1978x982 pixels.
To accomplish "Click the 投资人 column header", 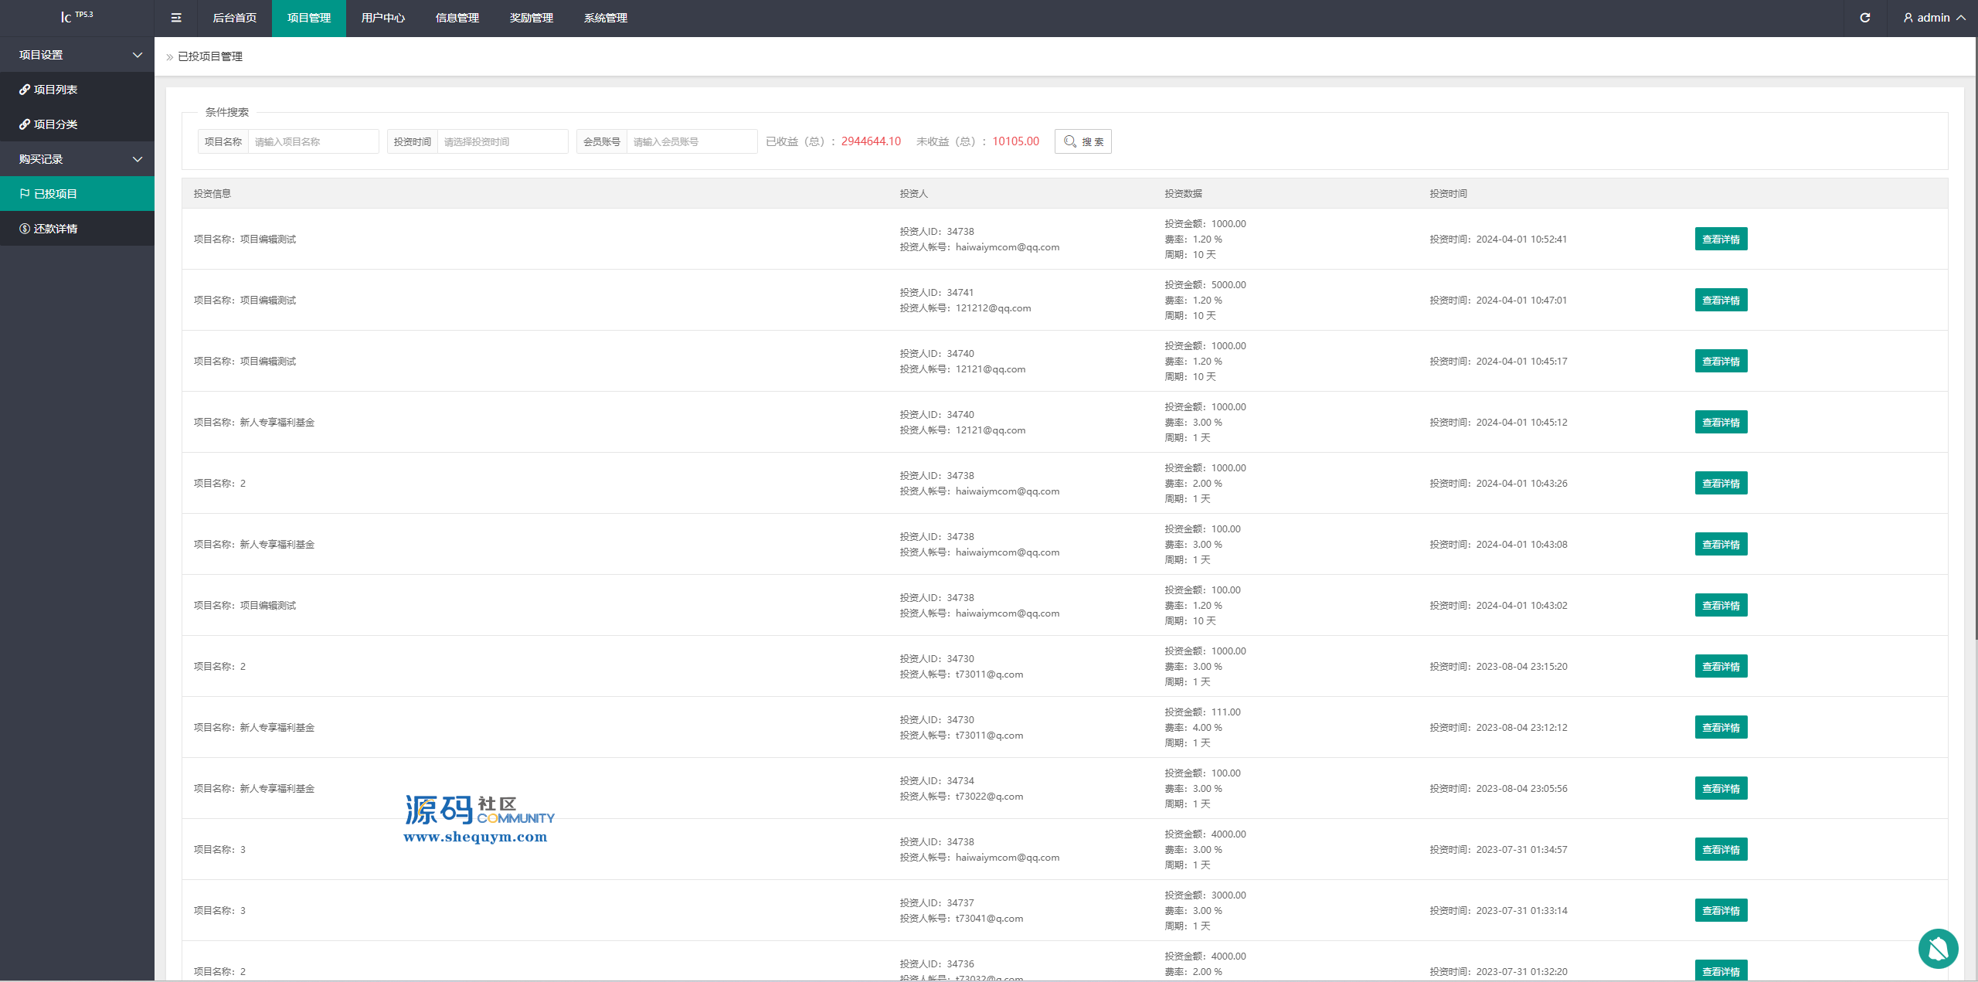I will [913, 194].
